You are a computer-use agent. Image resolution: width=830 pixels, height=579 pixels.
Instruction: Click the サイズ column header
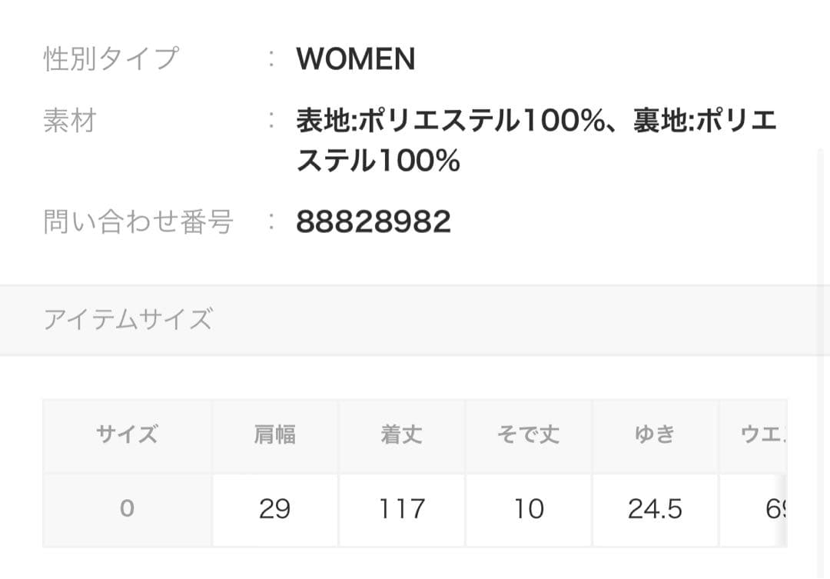point(127,435)
